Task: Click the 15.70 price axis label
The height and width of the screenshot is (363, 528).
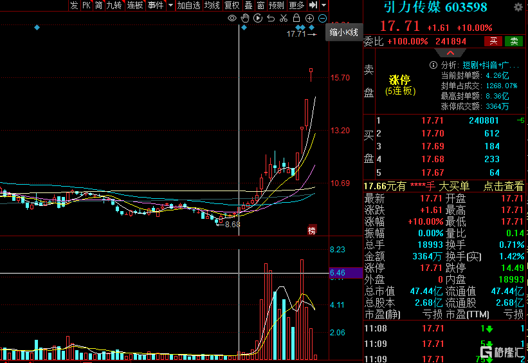Action: [340, 77]
